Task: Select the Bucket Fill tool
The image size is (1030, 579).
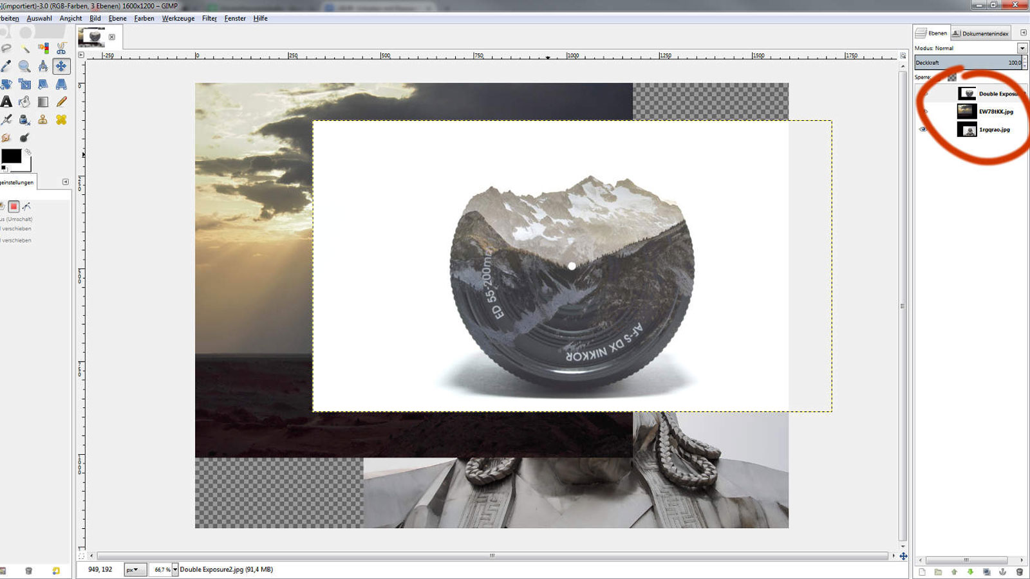Action: 24,101
